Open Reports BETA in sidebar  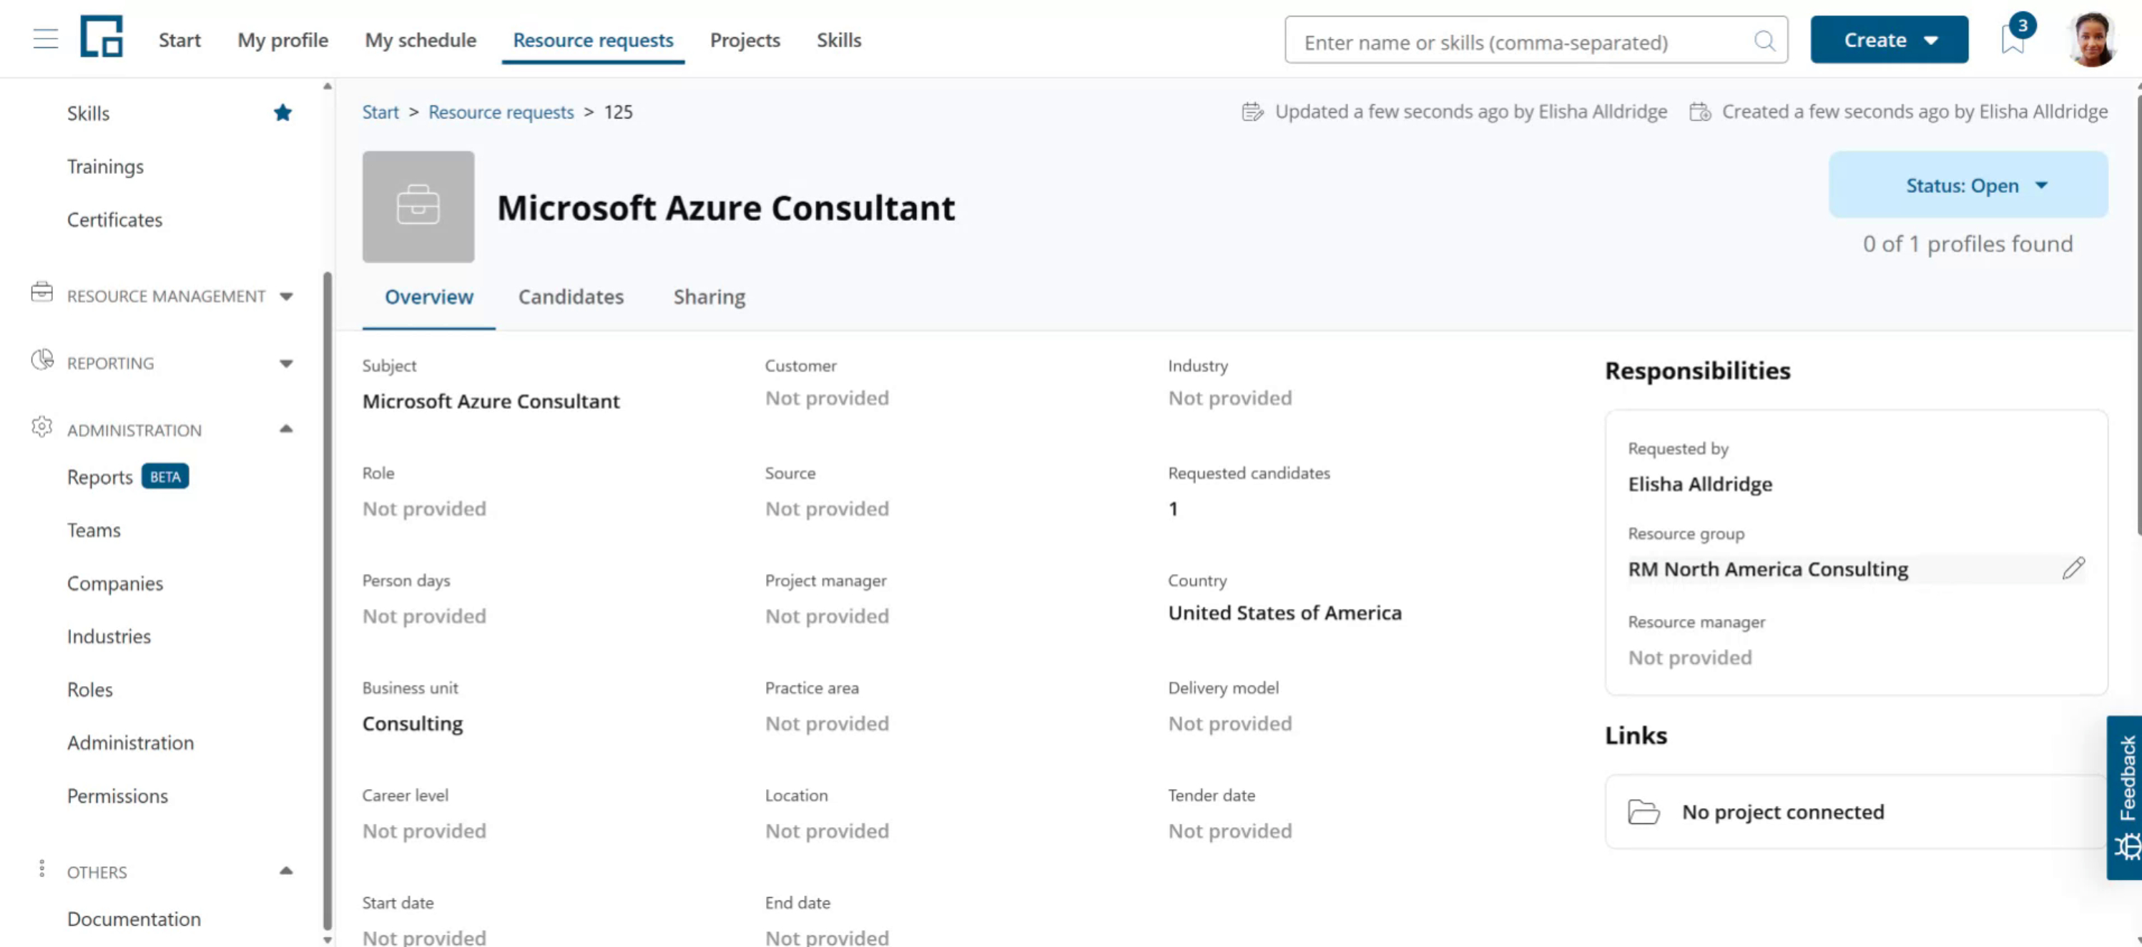127,477
